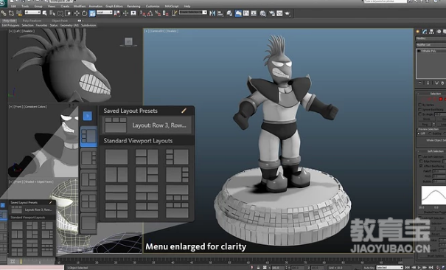
Task: Load the 'Layout: Row 3, Row...' saved preset
Action: [147, 125]
